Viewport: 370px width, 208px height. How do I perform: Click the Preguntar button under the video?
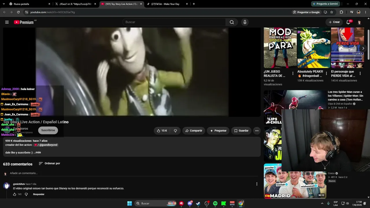[218, 131]
